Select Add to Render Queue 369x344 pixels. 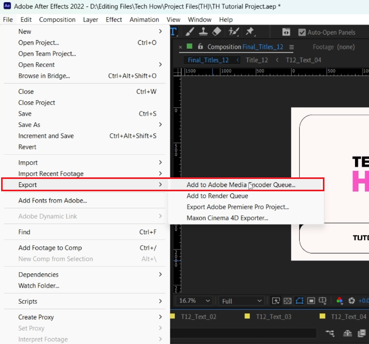click(217, 196)
